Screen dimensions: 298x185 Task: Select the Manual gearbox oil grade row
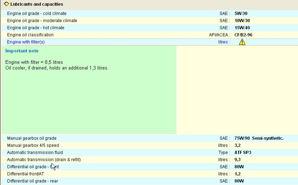tap(32, 138)
